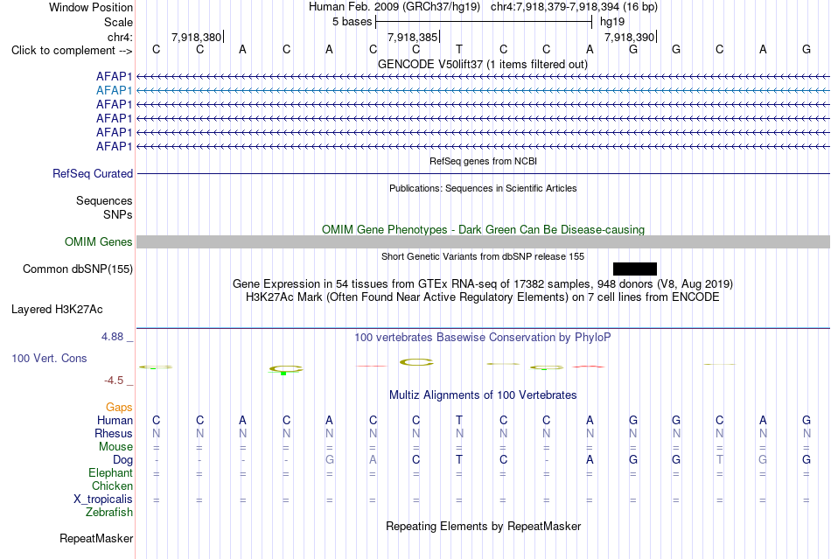Select the Zebrafish alignment row label
The image size is (831, 559).
[x=109, y=513]
